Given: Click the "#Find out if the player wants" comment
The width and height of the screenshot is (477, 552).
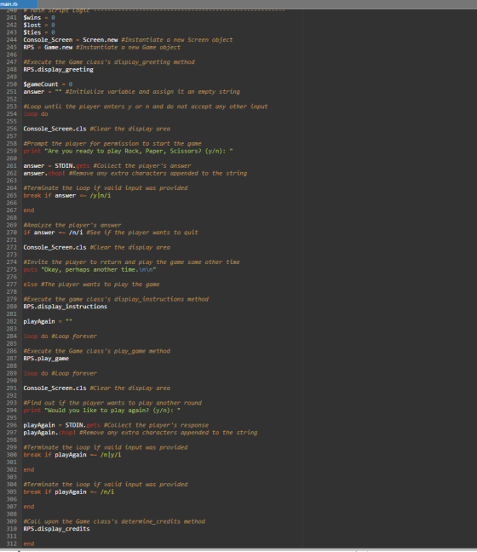Looking at the screenshot, I should [112, 403].
